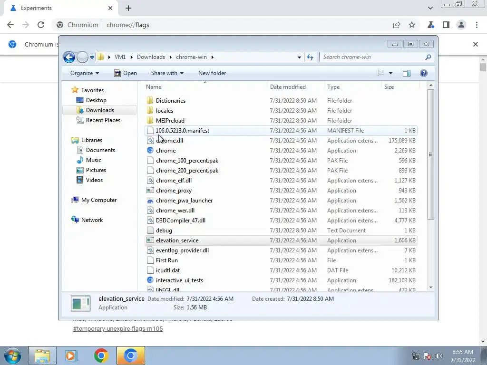Open Chromium three-dot menu
This screenshot has height=365, width=487.
click(x=477, y=25)
